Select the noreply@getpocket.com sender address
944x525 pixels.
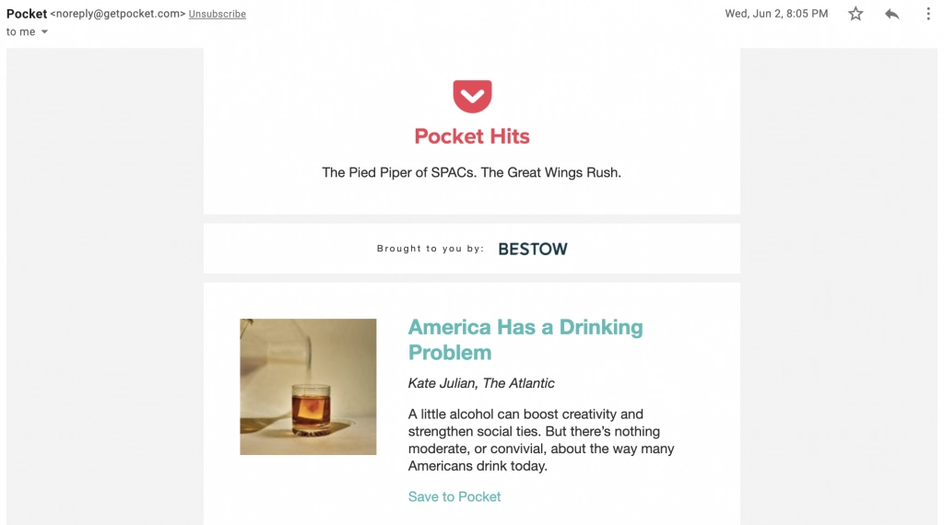(118, 14)
